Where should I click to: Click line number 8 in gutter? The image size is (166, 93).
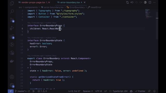tap(22, 29)
